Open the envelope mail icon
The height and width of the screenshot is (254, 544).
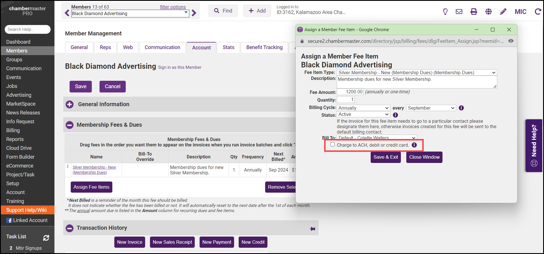(x=459, y=12)
